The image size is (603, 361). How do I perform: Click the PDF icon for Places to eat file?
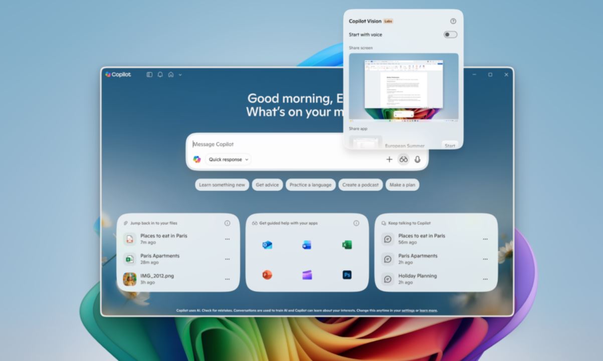pos(130,239)
